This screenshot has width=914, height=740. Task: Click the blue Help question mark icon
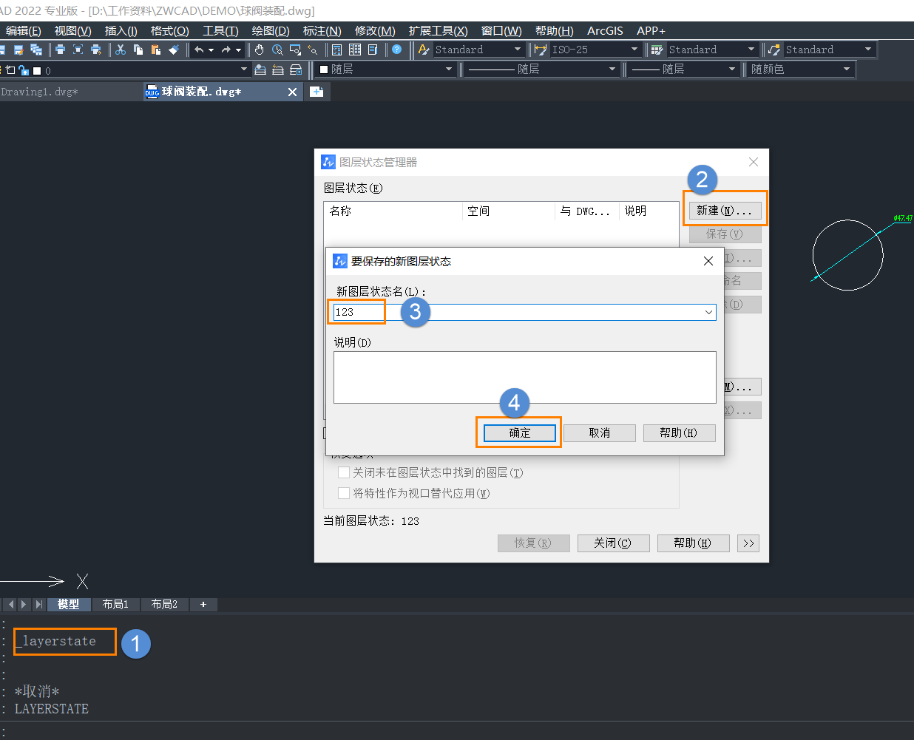pyautogui.click(x=396, y=50)
